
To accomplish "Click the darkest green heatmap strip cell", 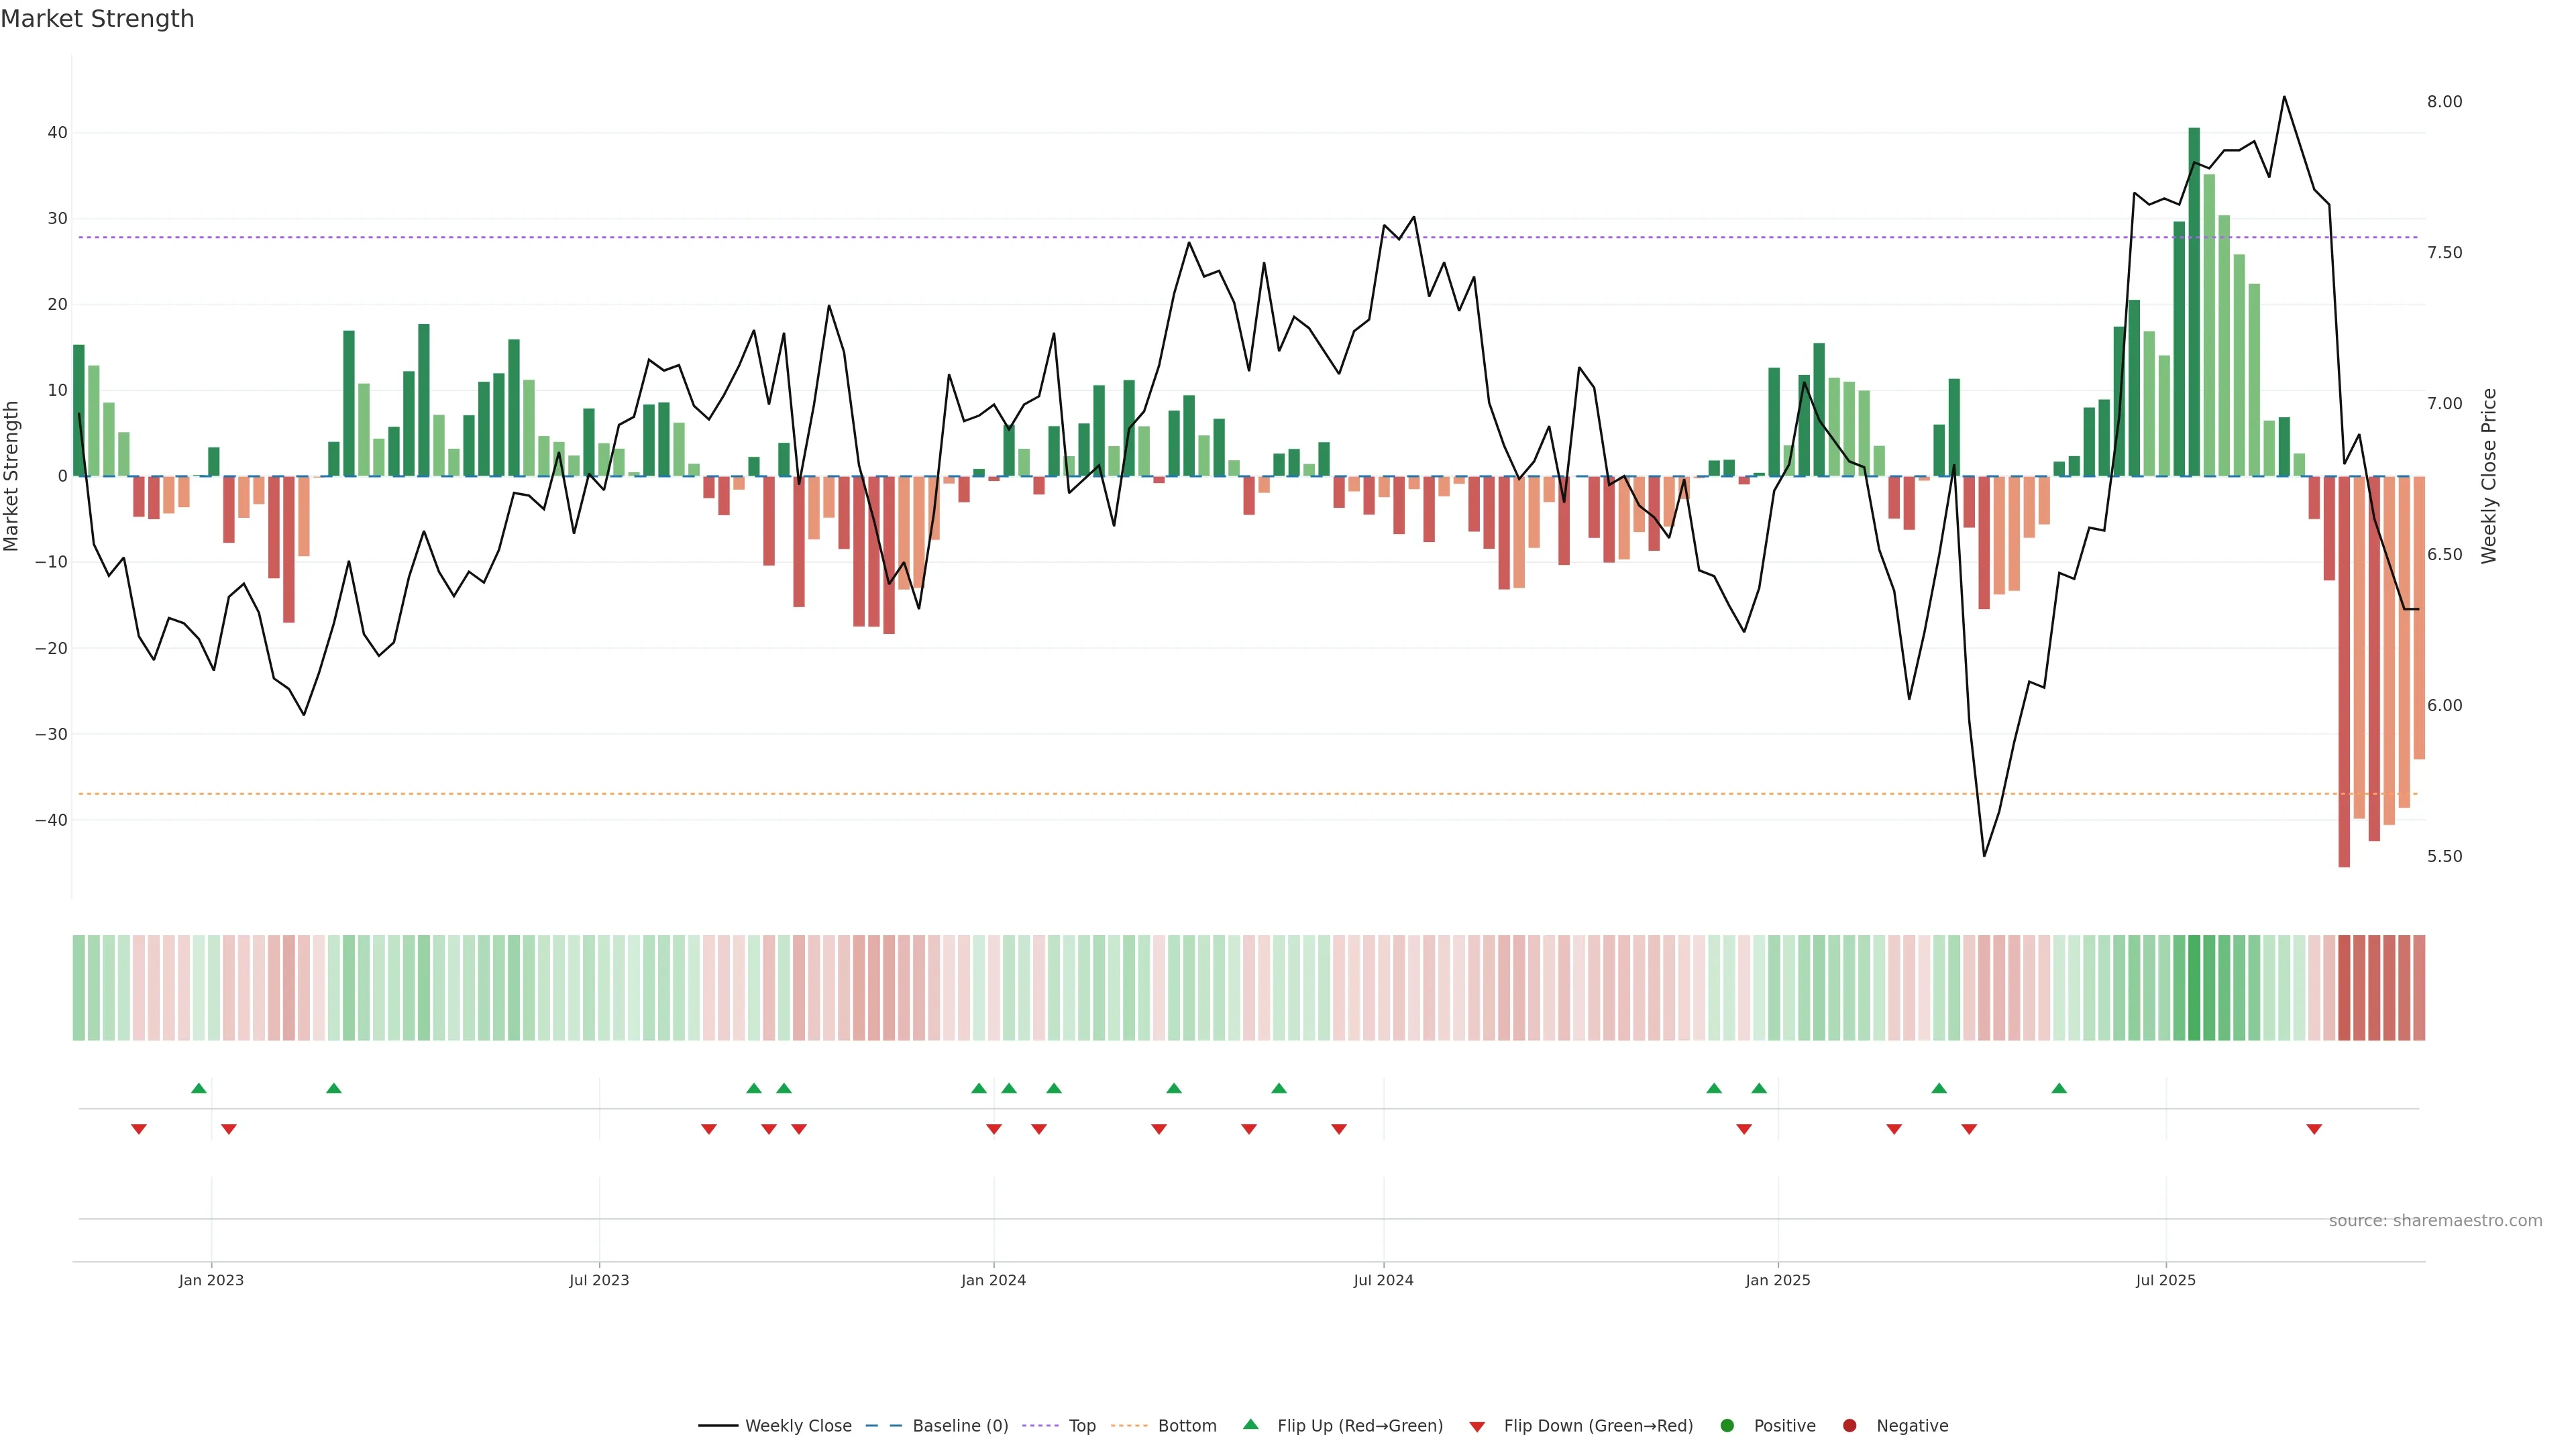I will [2194, 988].
